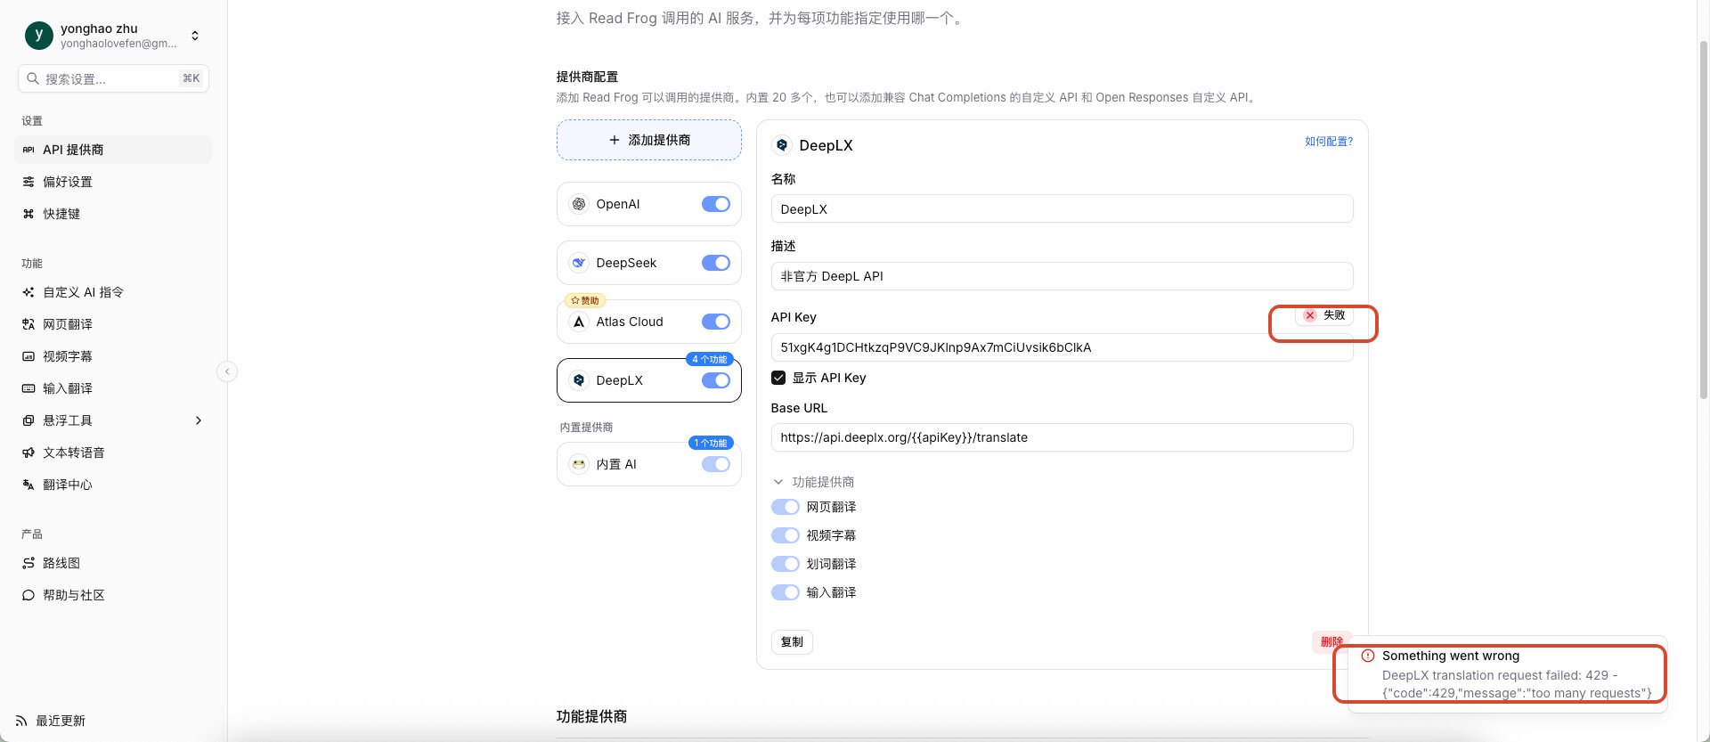Screen dimensions: 1710x742
Task: Click the 快捷键 command icon
Action: 28,214
